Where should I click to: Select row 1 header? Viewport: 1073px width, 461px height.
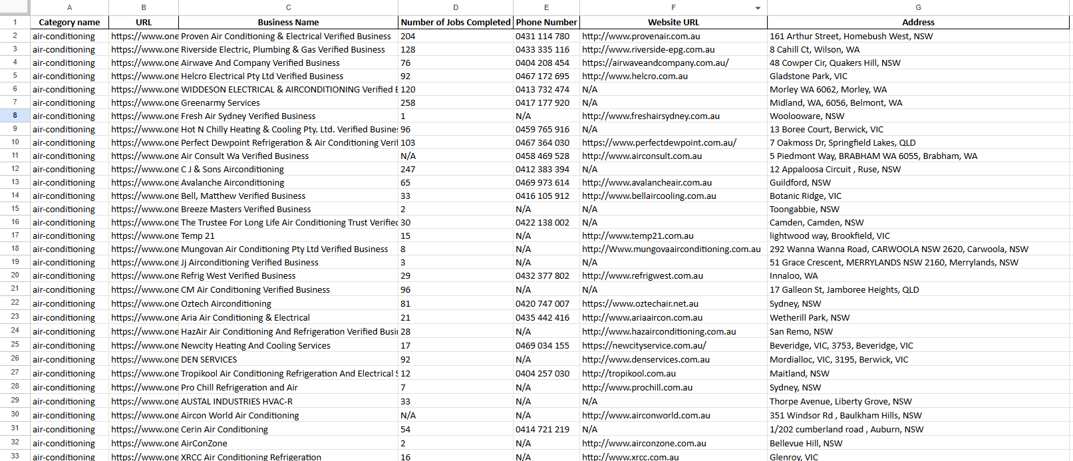point(15,22)
